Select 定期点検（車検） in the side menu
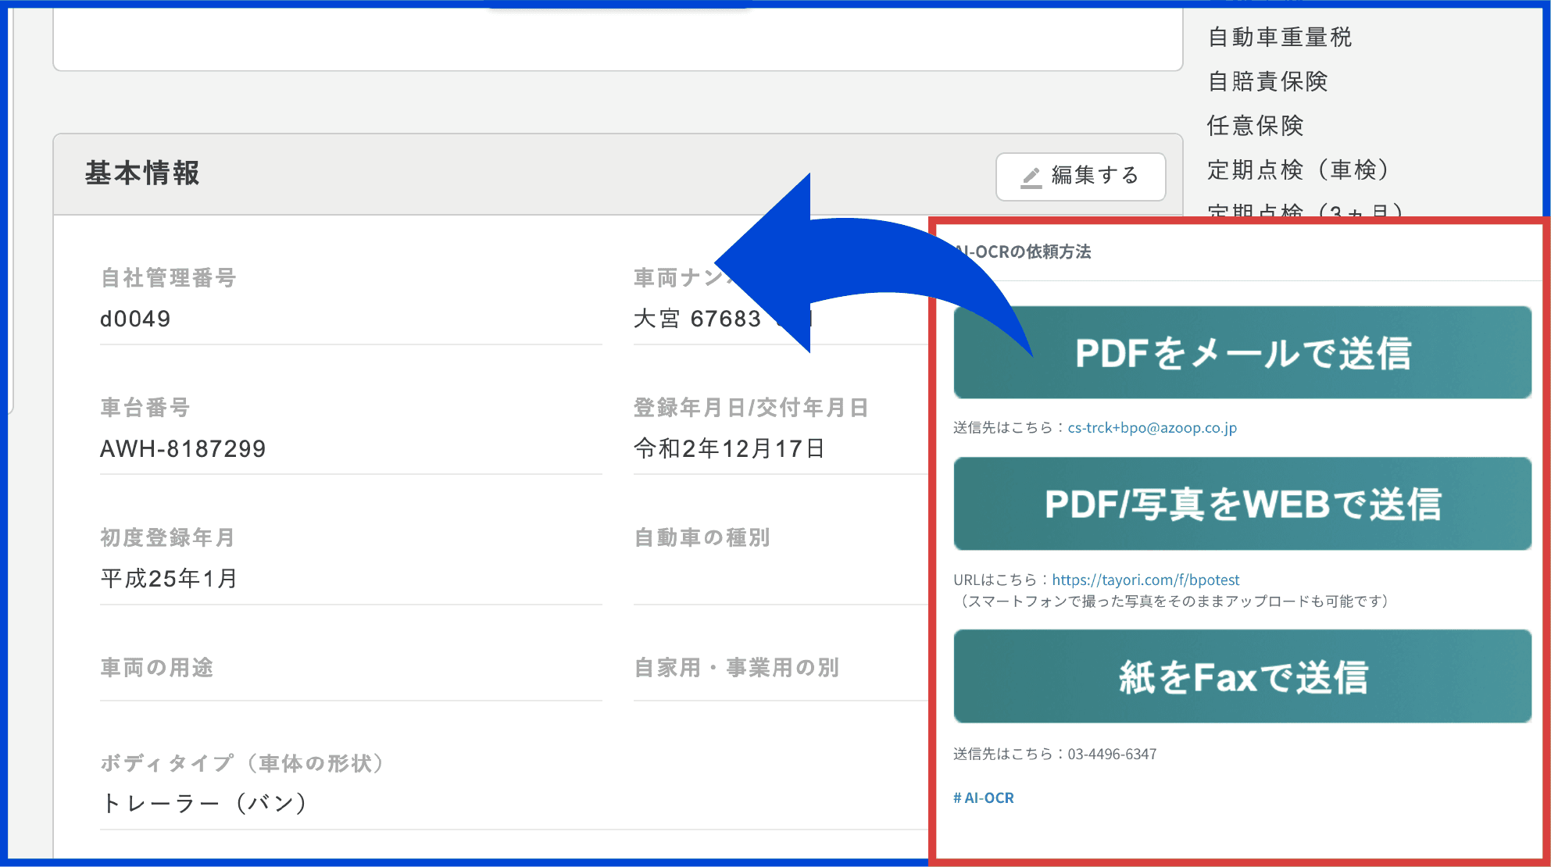The width and height of the screenshot is (1551, 867). (1298, 169)
